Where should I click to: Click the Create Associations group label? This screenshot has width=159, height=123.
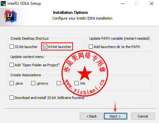pyautogui.click(x=26, y=75)
